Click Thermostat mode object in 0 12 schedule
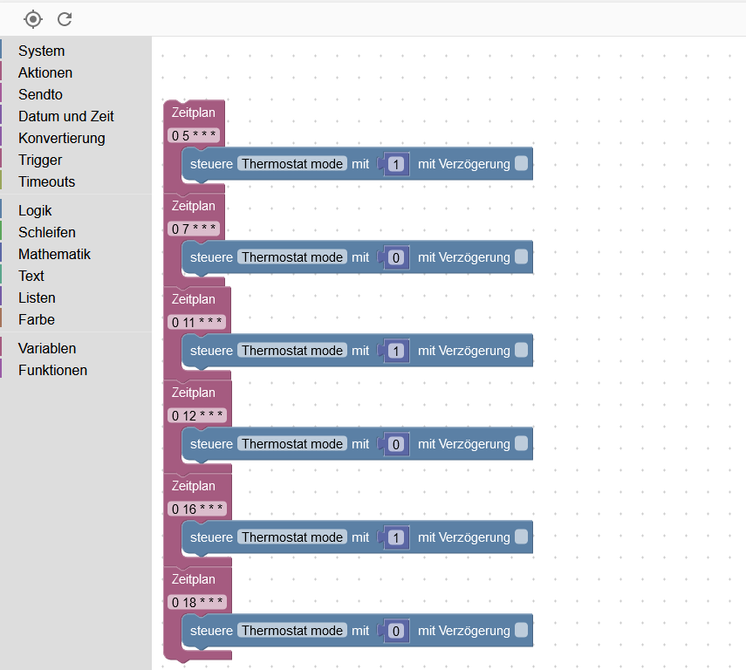 pyautogui.click(x=292, y=443)
